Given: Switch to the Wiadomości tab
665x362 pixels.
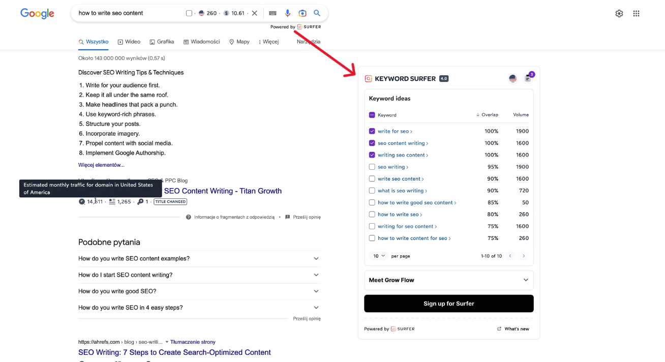Looking at the screenshot, I should pos(201,42).
